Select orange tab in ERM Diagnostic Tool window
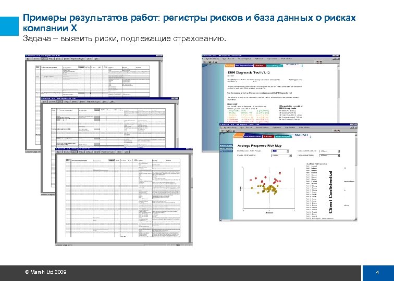This screenshot has height=281, width=394. click(230, 66)
